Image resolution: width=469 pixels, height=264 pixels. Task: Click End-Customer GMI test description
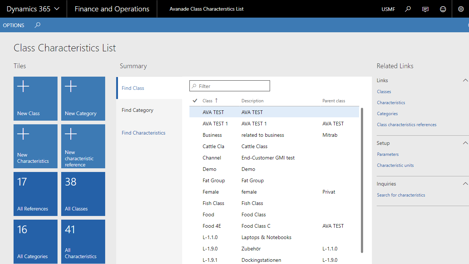click(x=268, y=158)
